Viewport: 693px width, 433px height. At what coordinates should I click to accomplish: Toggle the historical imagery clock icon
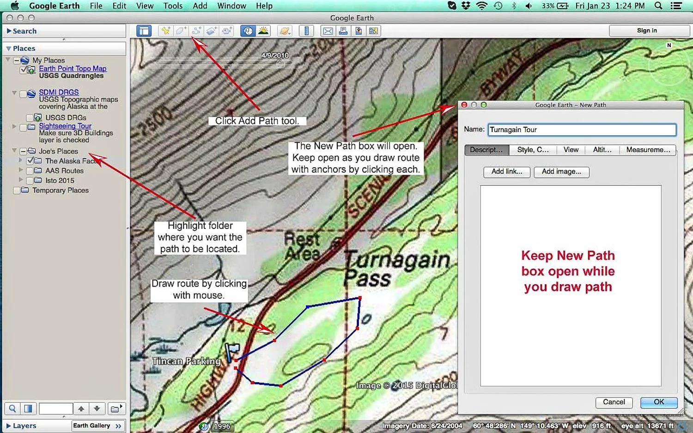pyautogui.click(x=248, y=31)
